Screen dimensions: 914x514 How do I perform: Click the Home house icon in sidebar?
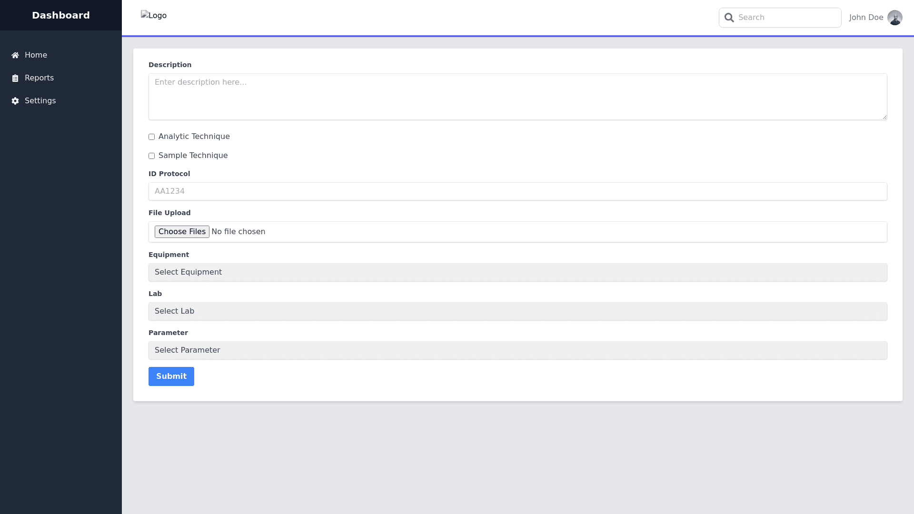[x=15, y=55]
